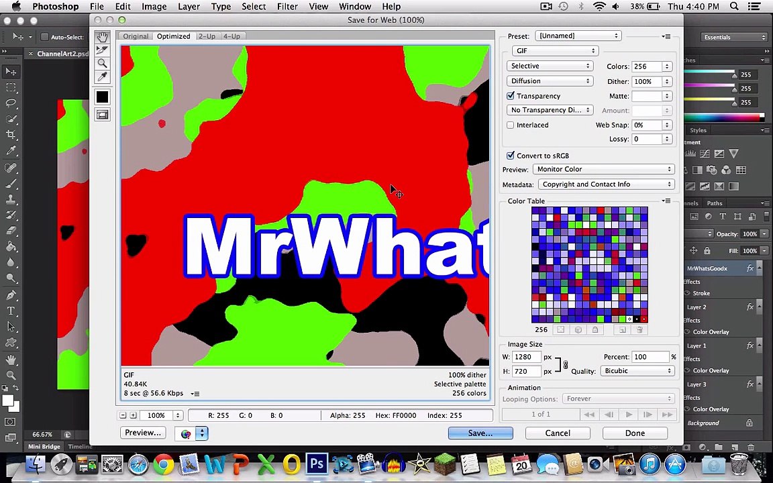
Task: Select the Crop tool in Photoshop toolbar
Action: [x=11, y=135]
